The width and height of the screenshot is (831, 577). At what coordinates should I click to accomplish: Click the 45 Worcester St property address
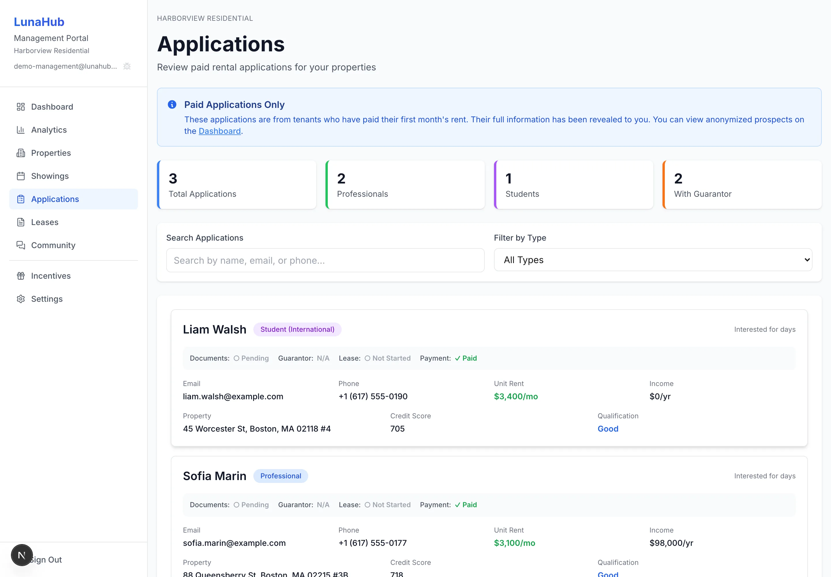(257, 429)
